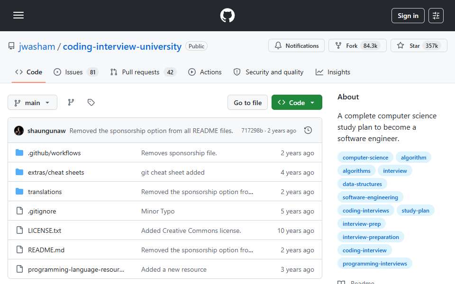Expand the green Code dropdown
The width and height of the screenshot is (455, 284).
pos(297,103)
